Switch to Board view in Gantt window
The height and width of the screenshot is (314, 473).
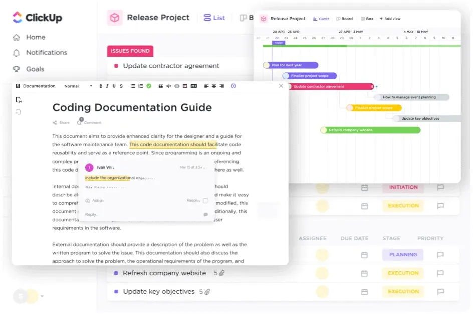(x=345, y=19)
